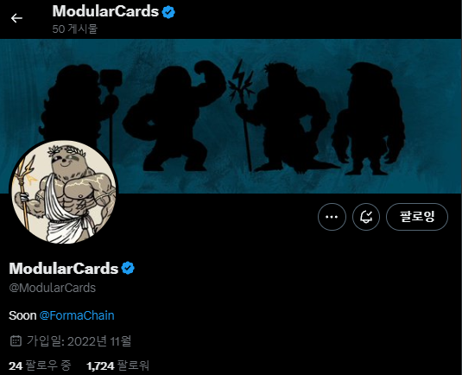Click the large ModularCards display name
462x375 pixels.
[64, 268]
